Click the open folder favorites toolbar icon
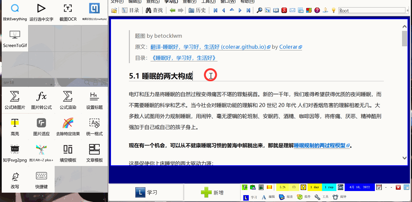The width and height of the screenshot is (412, 202). (x=114, y=11)
